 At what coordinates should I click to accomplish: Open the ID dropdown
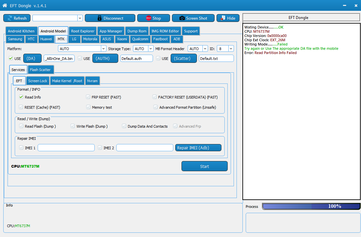(x=231, y=48)
